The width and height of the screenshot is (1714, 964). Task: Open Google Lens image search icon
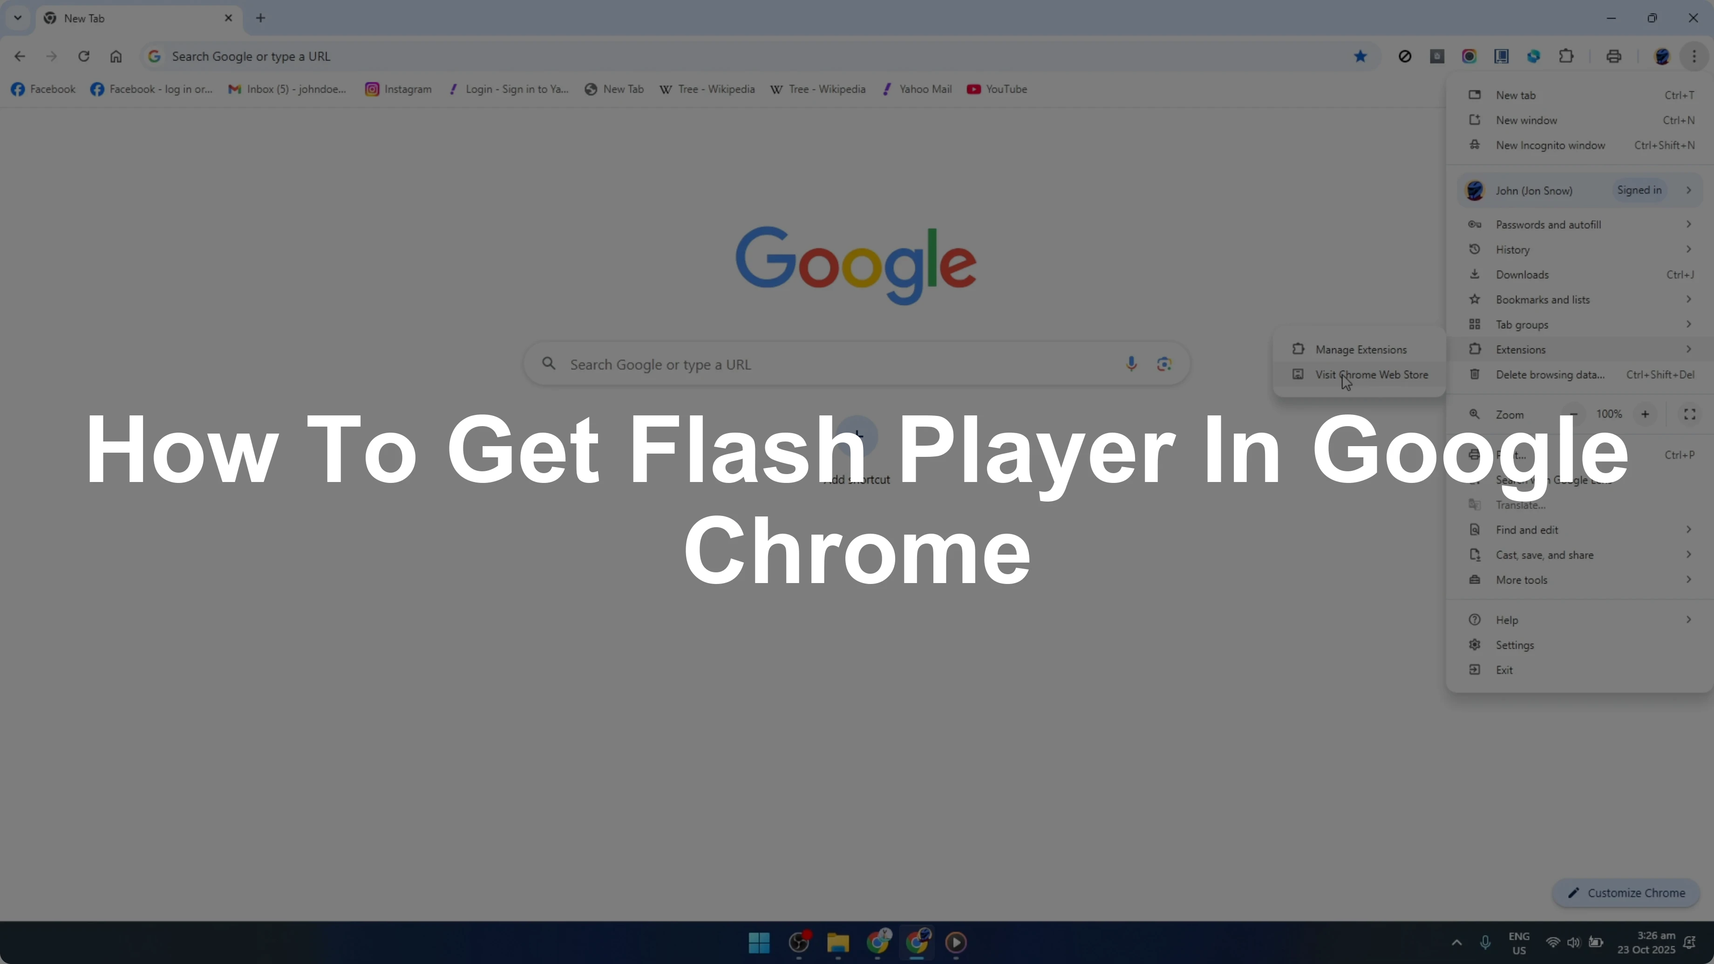(x=1164, y=364)
